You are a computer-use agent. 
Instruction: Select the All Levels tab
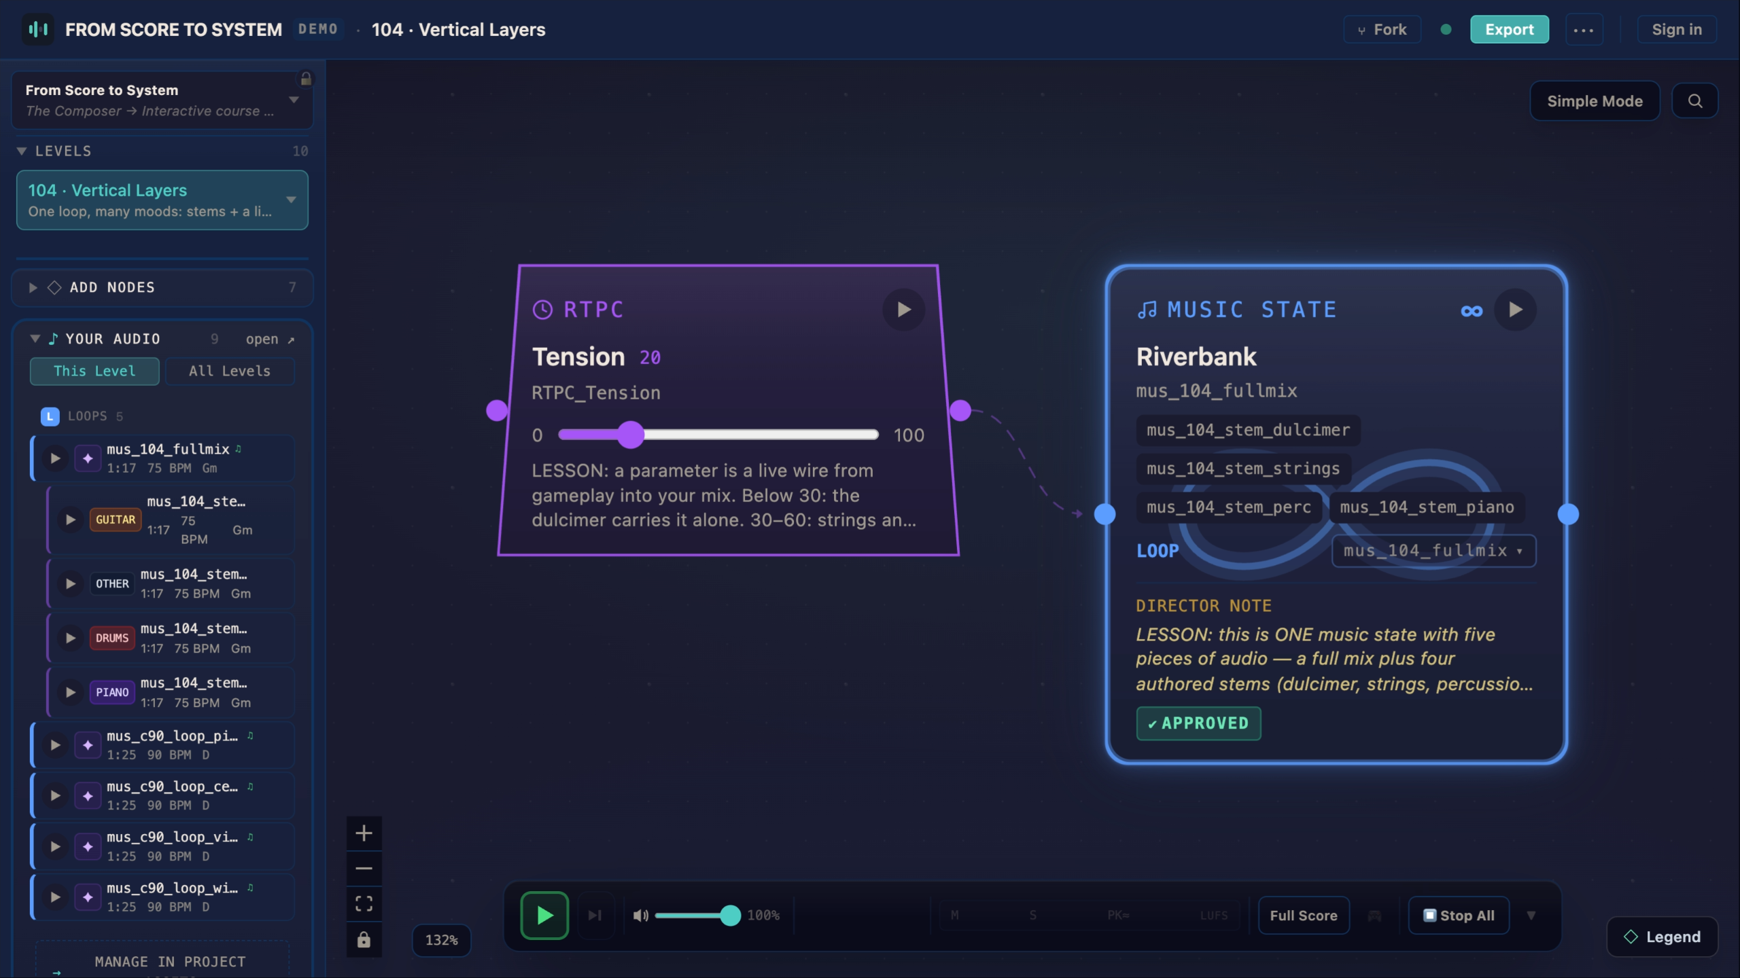[230, 371]
